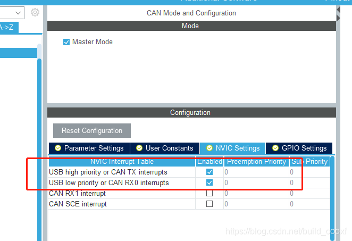Click the Mode section header

(x=191, y=26)
